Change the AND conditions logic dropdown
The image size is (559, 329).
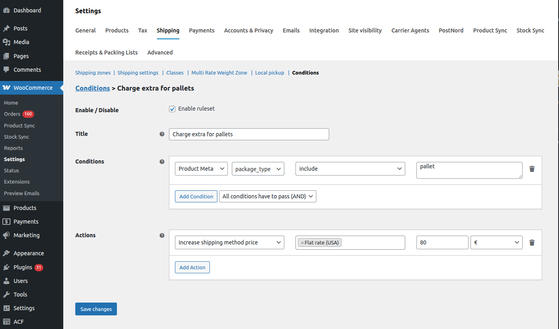267,196
